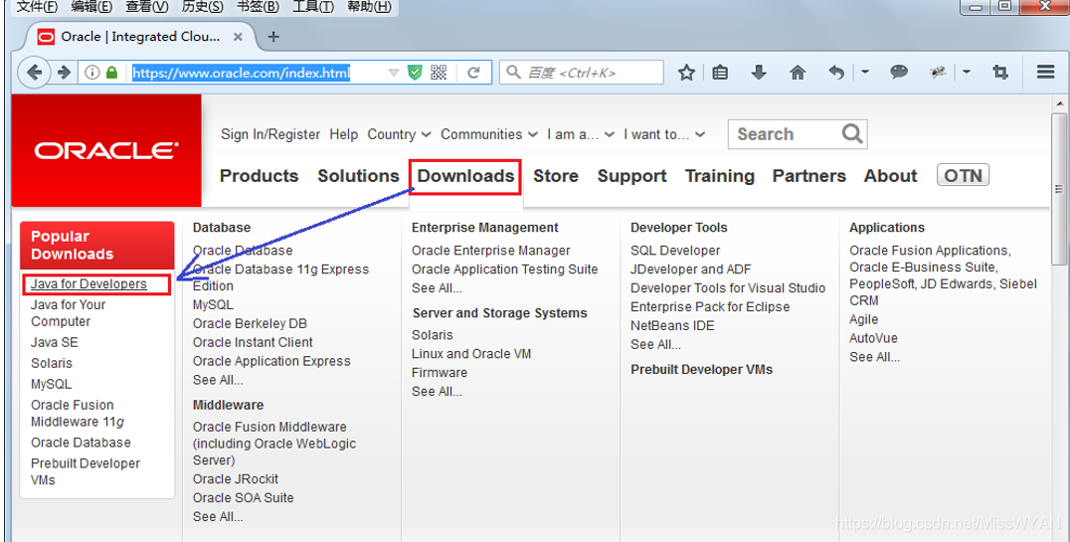Click the Help link in header
The width and height of the screenshot is (1070, 542).
pyautogui.click(x=344, y=134)
